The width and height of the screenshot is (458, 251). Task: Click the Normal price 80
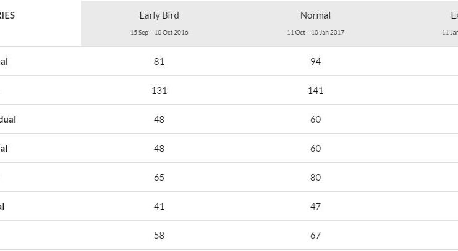[x=315, y=177]
